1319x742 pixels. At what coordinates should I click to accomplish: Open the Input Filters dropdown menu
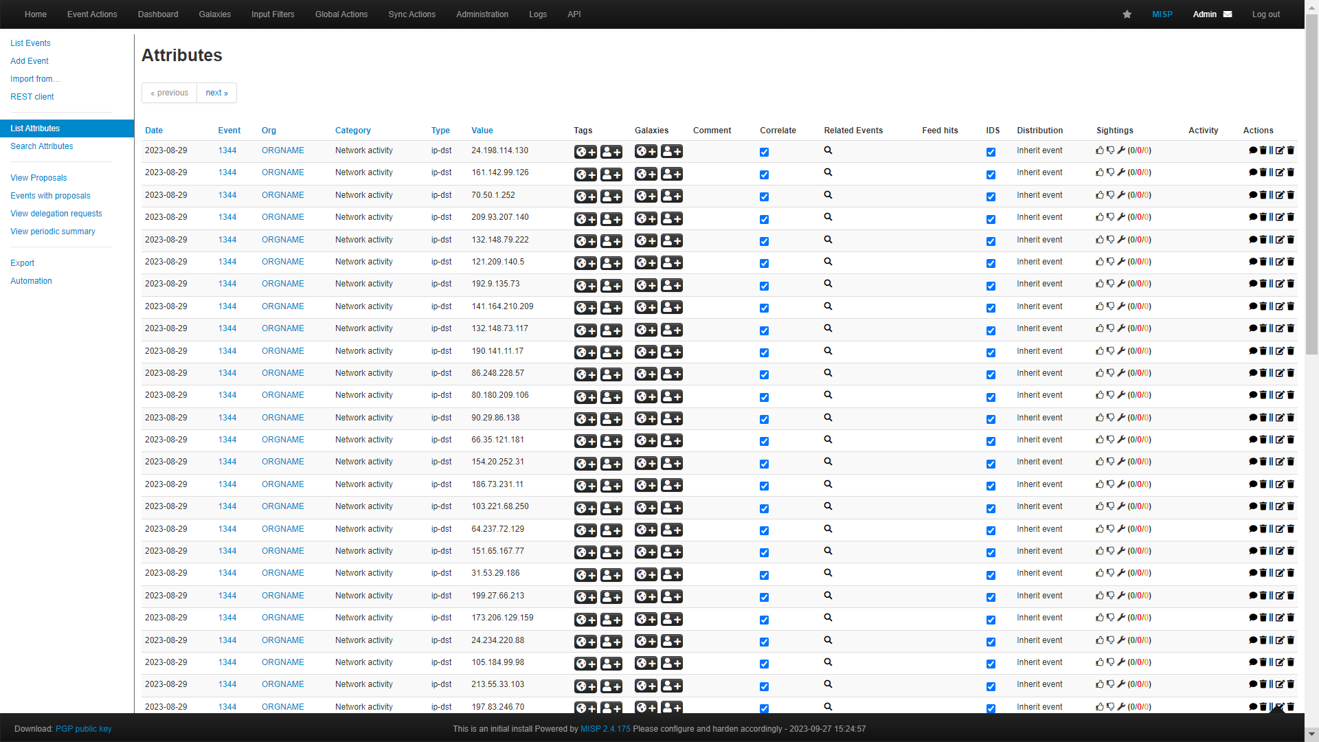273,14
